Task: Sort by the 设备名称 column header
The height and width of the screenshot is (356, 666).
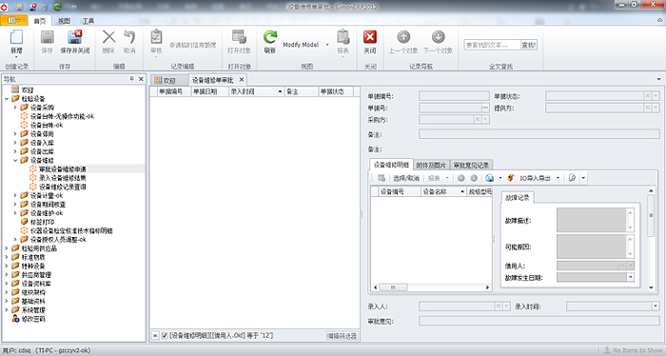Action: pyautogui.click(x=444, y=191)
